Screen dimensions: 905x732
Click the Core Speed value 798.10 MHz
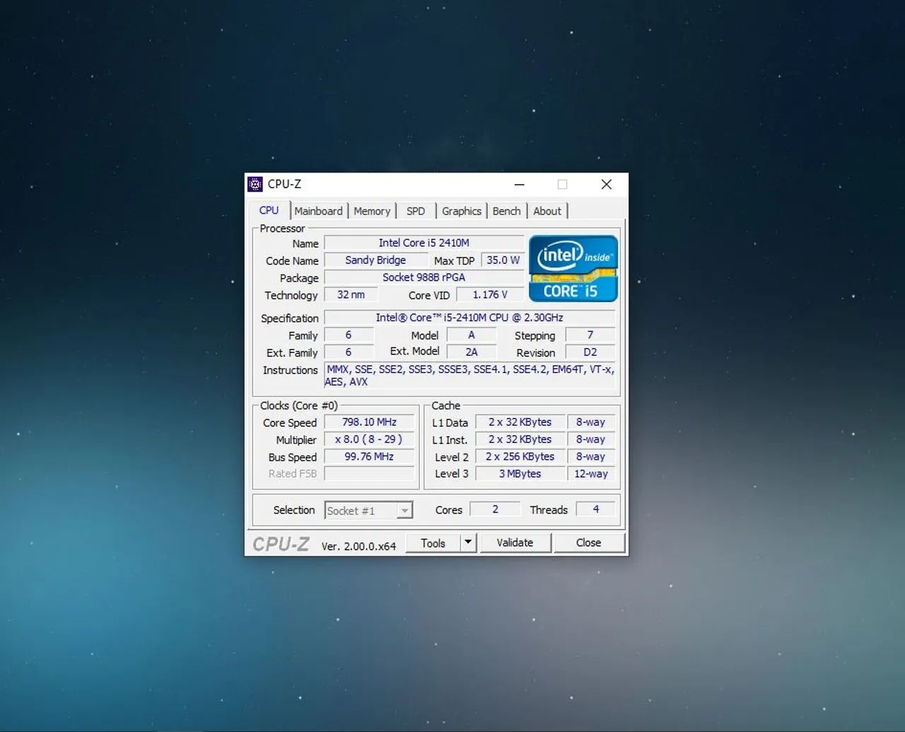[x=369, y=422]
